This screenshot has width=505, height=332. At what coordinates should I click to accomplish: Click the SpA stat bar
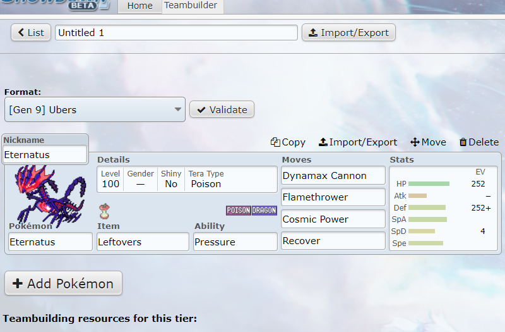tap(428, 219)
